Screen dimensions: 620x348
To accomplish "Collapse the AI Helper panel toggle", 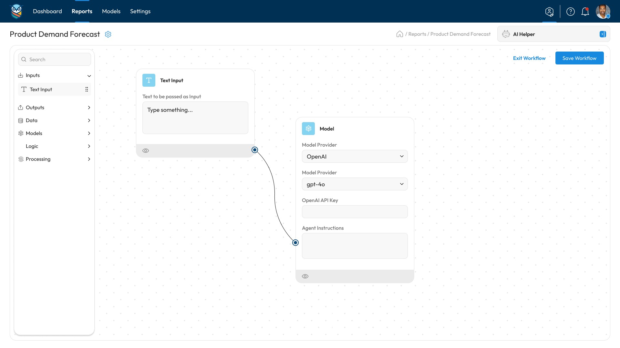I will [603, 34].
